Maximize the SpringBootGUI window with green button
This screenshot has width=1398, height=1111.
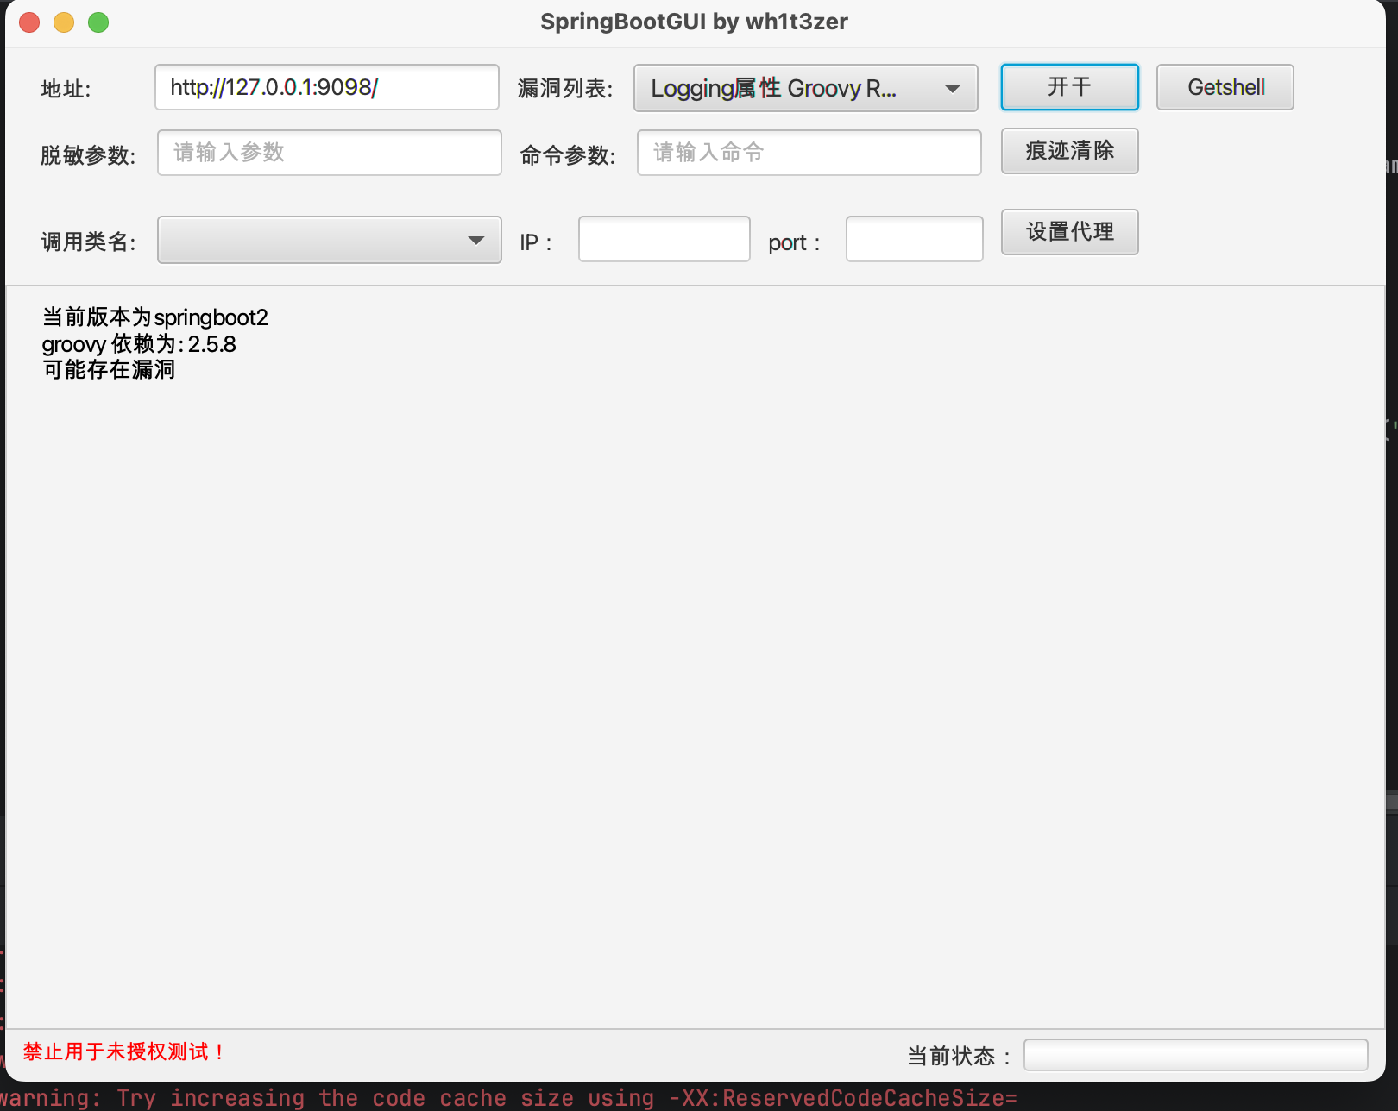click(98, 22)
